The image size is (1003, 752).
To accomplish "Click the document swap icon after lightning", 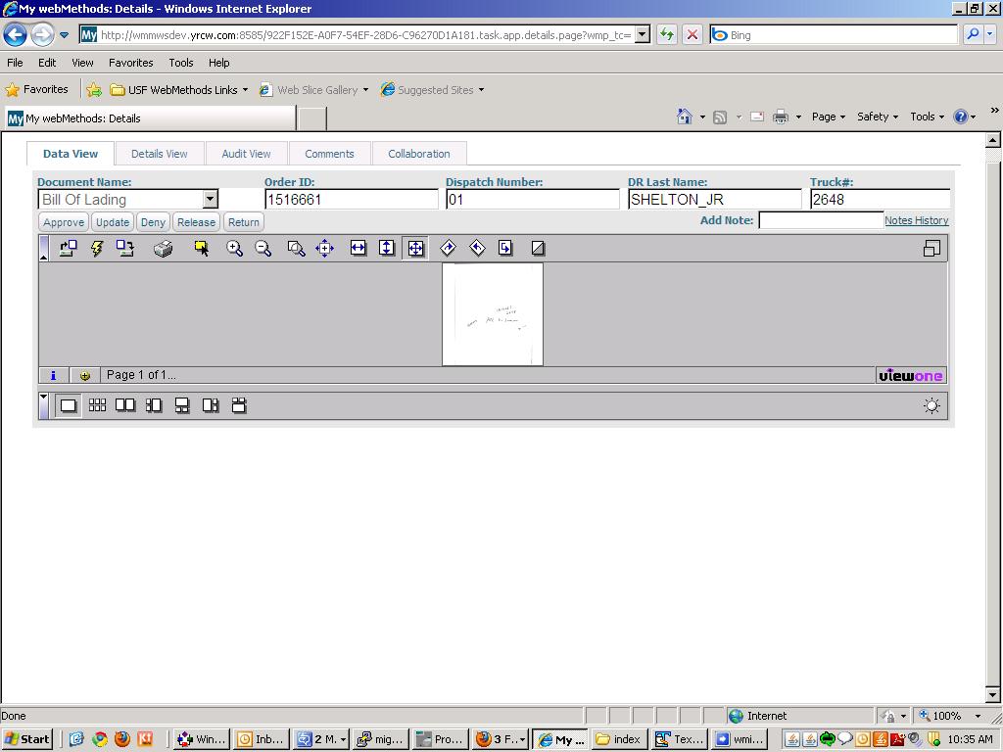I will [125, 248].
